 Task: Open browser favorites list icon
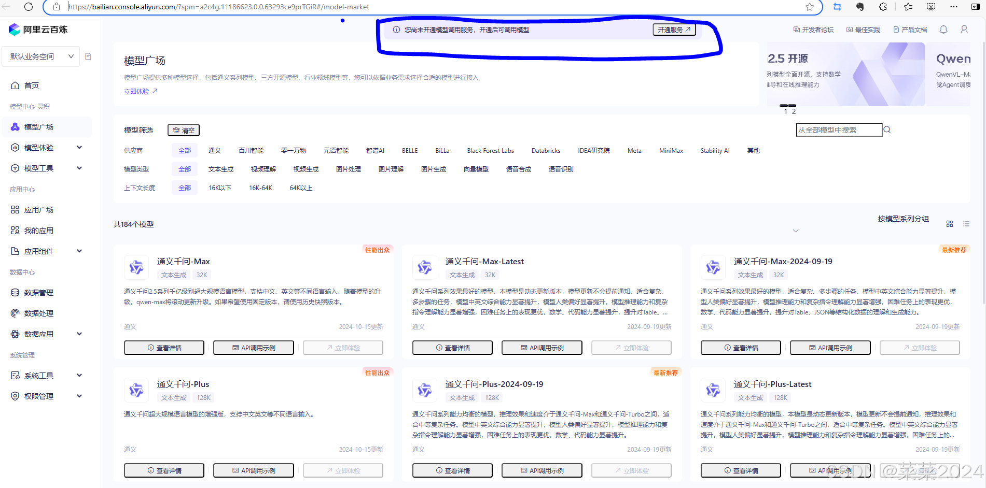click(x=908, y=7)
